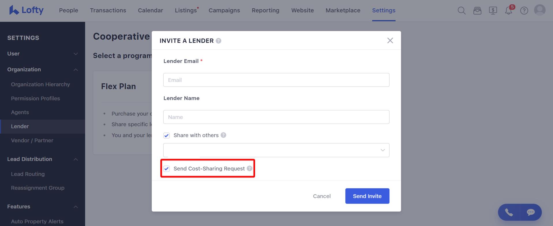553x226 pixels.
Task: Click info icon next to Share with others
Action: click(223, 135)
